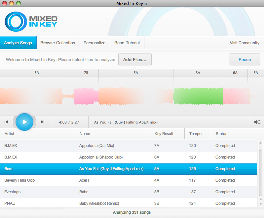The height and width of the screenshot is (218, 264).
Task: Open Visit Community link
Action: (245, 43)
